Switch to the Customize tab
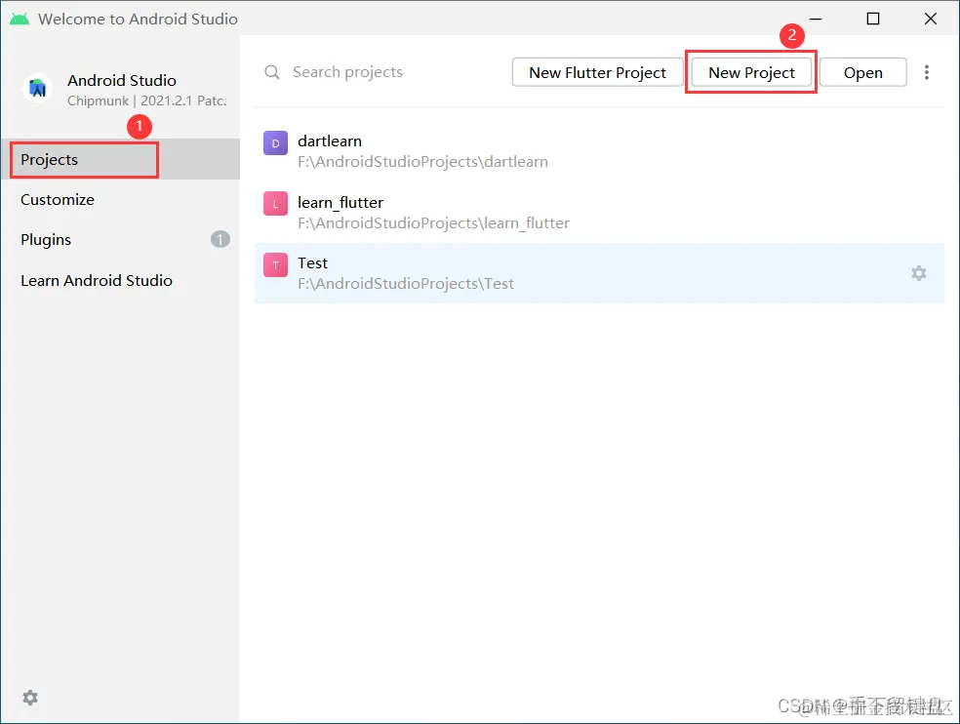Viewport: 960px width, 724px height. tap(121, 200)
